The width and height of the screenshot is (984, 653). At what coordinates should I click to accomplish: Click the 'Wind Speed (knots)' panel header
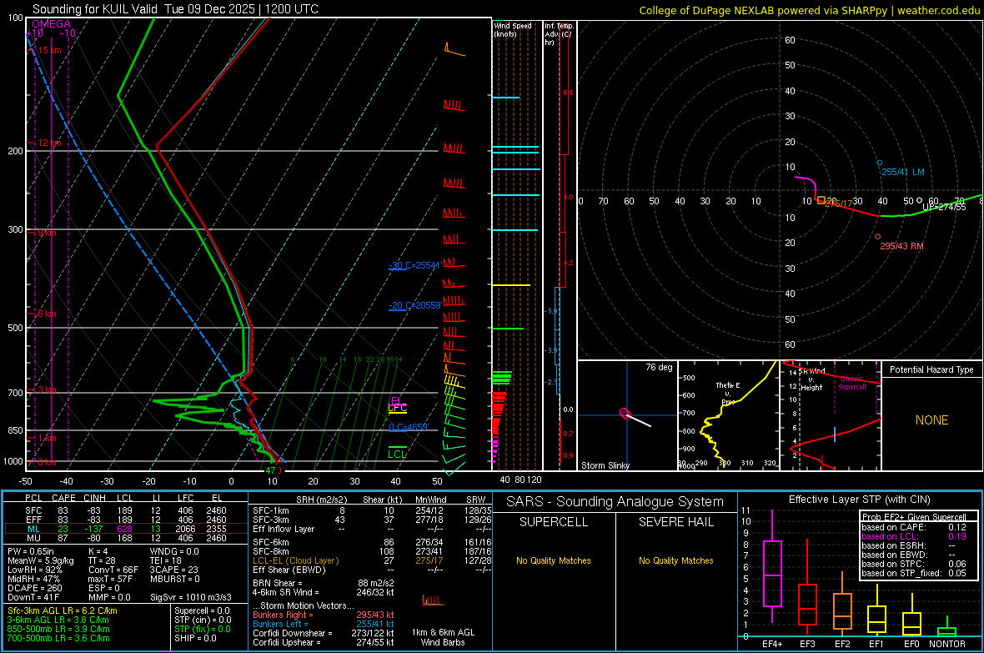tap(513, 29)
